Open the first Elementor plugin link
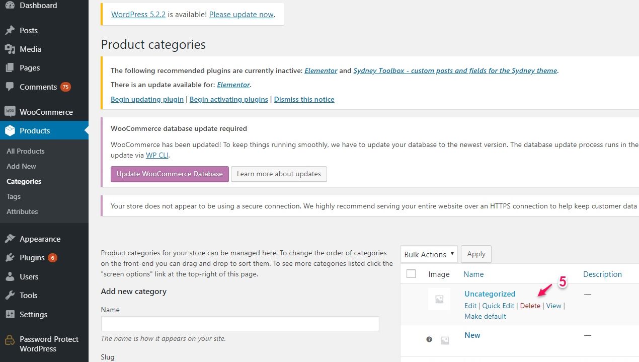The image size is (639, 362). [321, 70]
